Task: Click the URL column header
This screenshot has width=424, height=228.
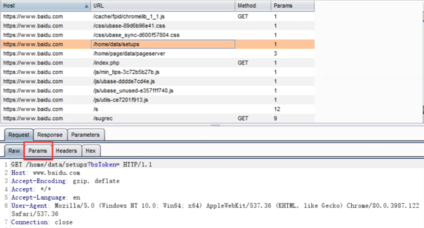Action: (163, 6)
